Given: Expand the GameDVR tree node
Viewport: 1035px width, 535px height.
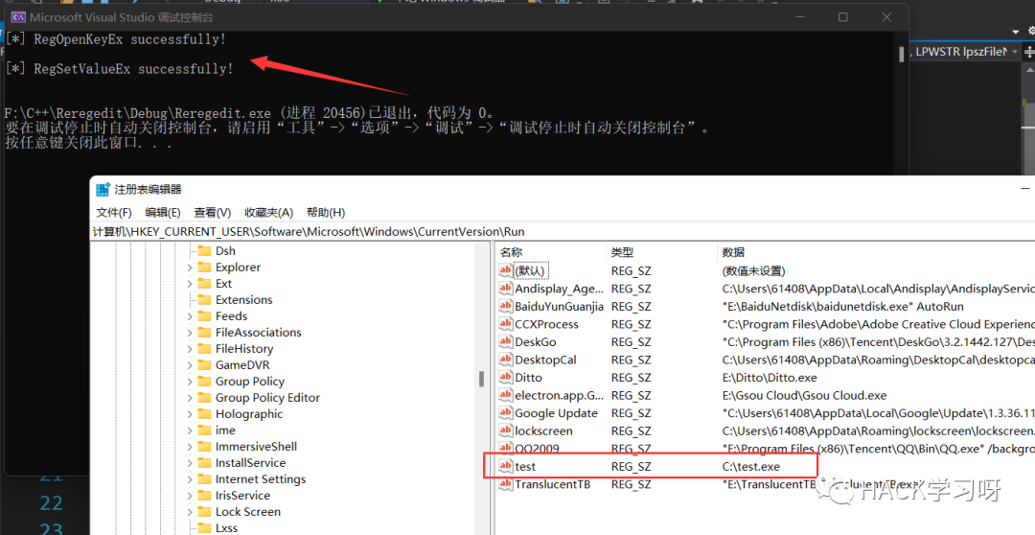Looking at the screenshot, I should [x=190, y=365].
